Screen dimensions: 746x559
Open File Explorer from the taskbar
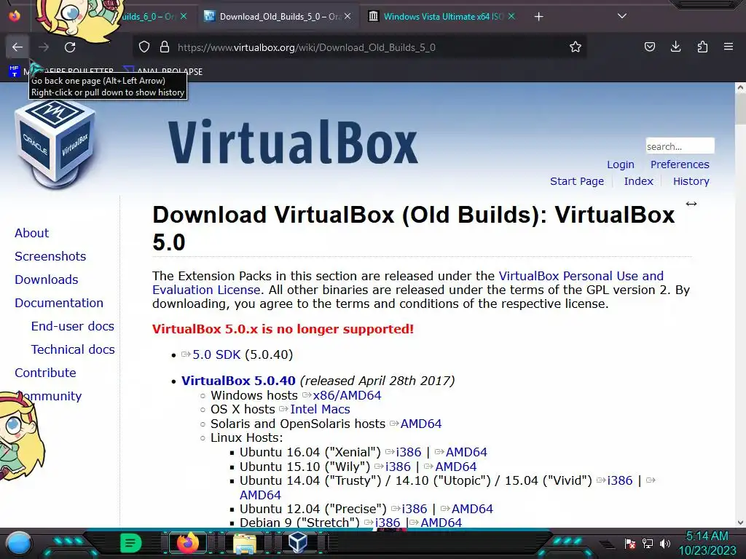tap(244, 543)
